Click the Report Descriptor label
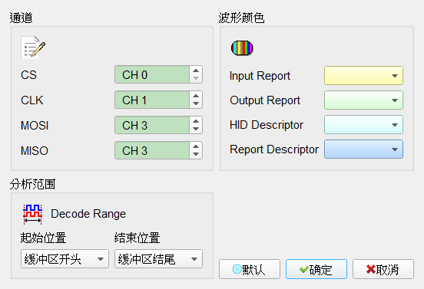Image resolution: width=424 pixels, height=289 pixels. pos(274,149)
